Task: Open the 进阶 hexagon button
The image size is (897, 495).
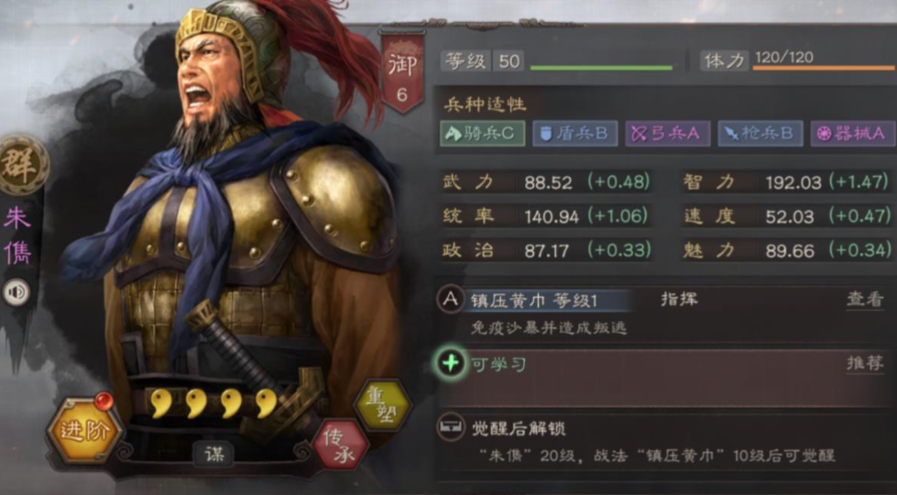Action: point(84,430)
